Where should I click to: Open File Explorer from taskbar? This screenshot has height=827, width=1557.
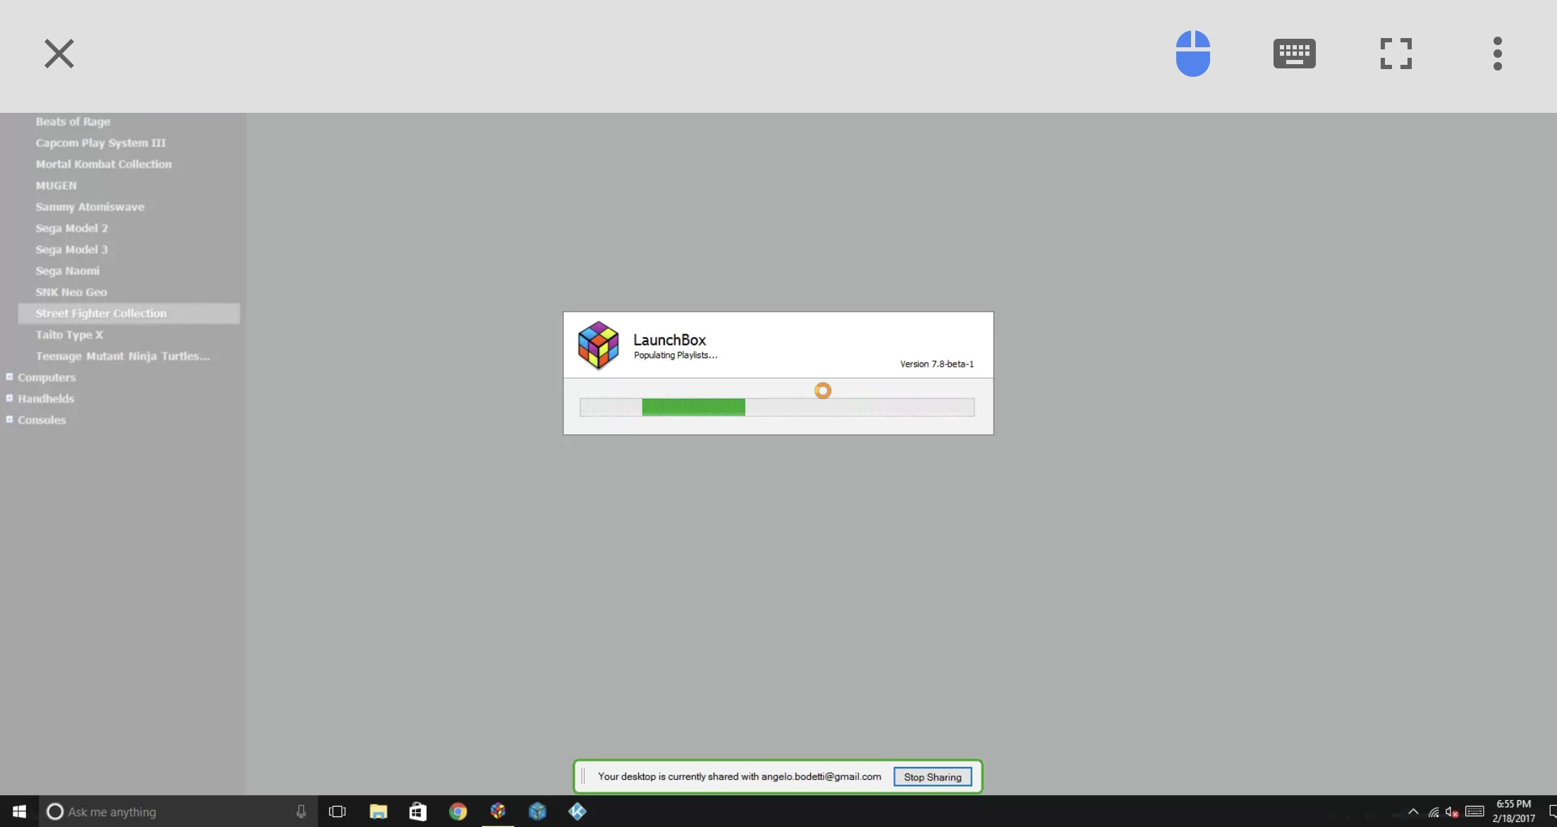(378, 811)
